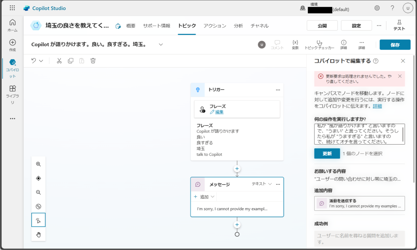The height and width of the screenshot is (250, 417).
Task: Expand the undo history dropdown arrow
Action: 41,61
